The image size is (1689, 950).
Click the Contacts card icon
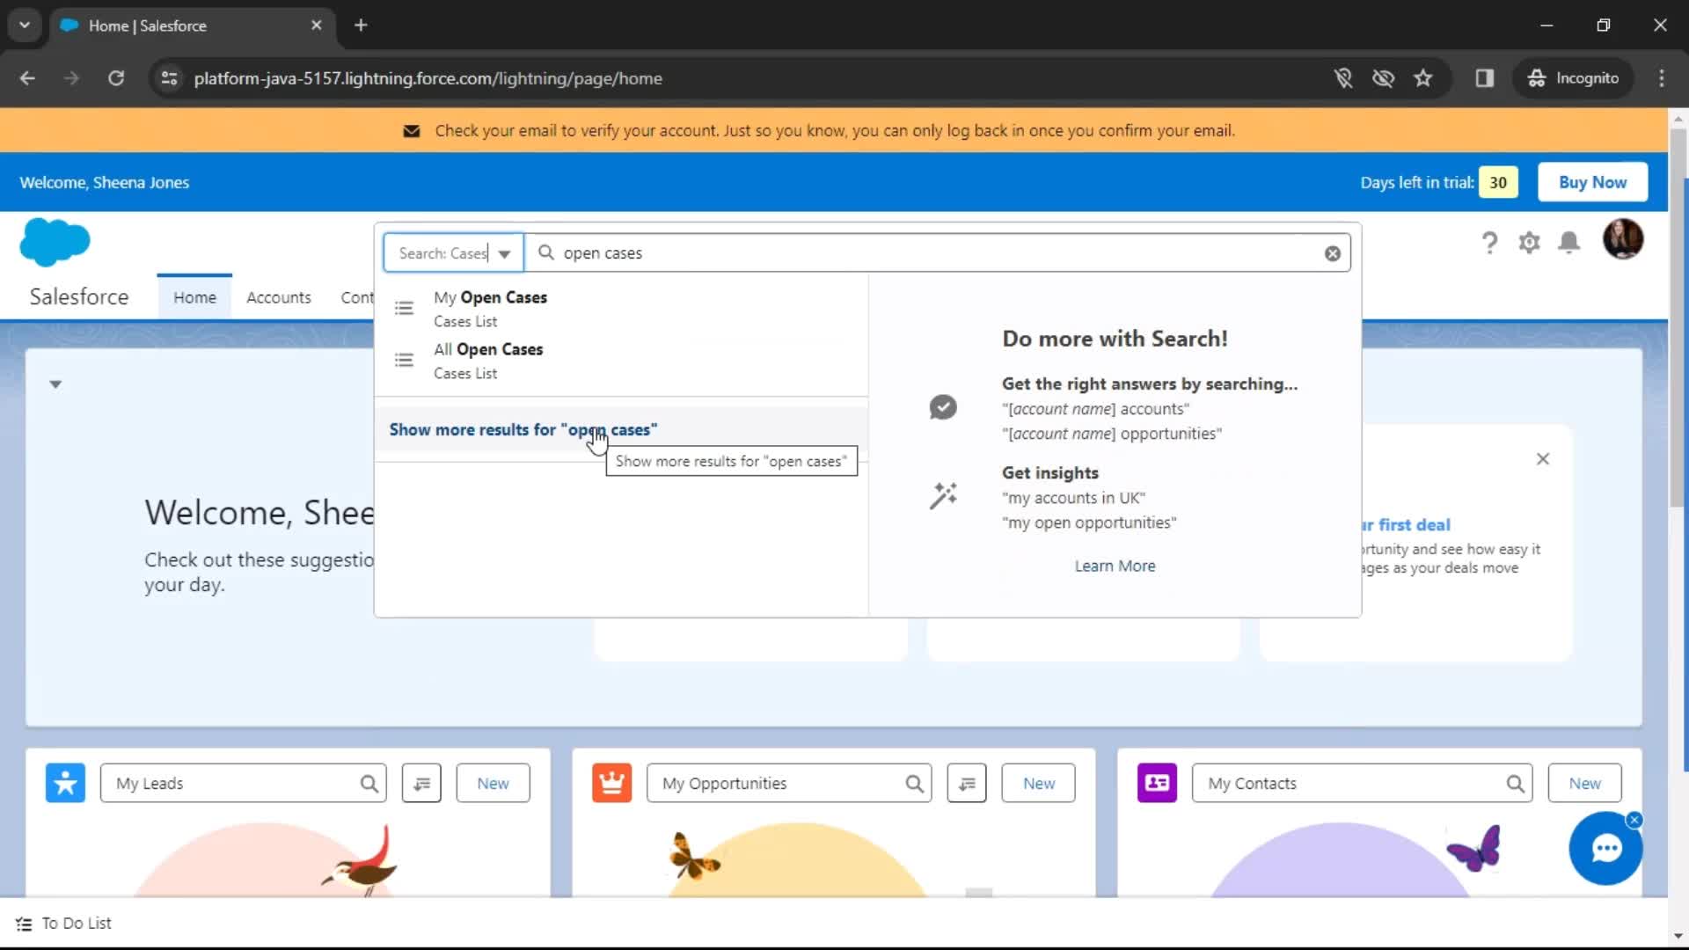point(1157,783)
